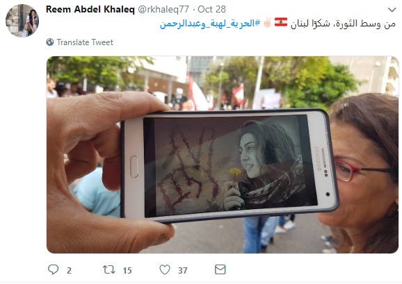402x284 pixels.
Task: Open the attached photo of the phone
Action: (x=223, y=155)
